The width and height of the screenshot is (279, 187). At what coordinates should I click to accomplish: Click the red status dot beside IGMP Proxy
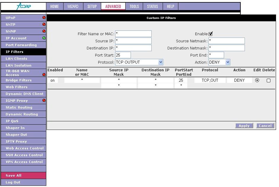point(44,101)
